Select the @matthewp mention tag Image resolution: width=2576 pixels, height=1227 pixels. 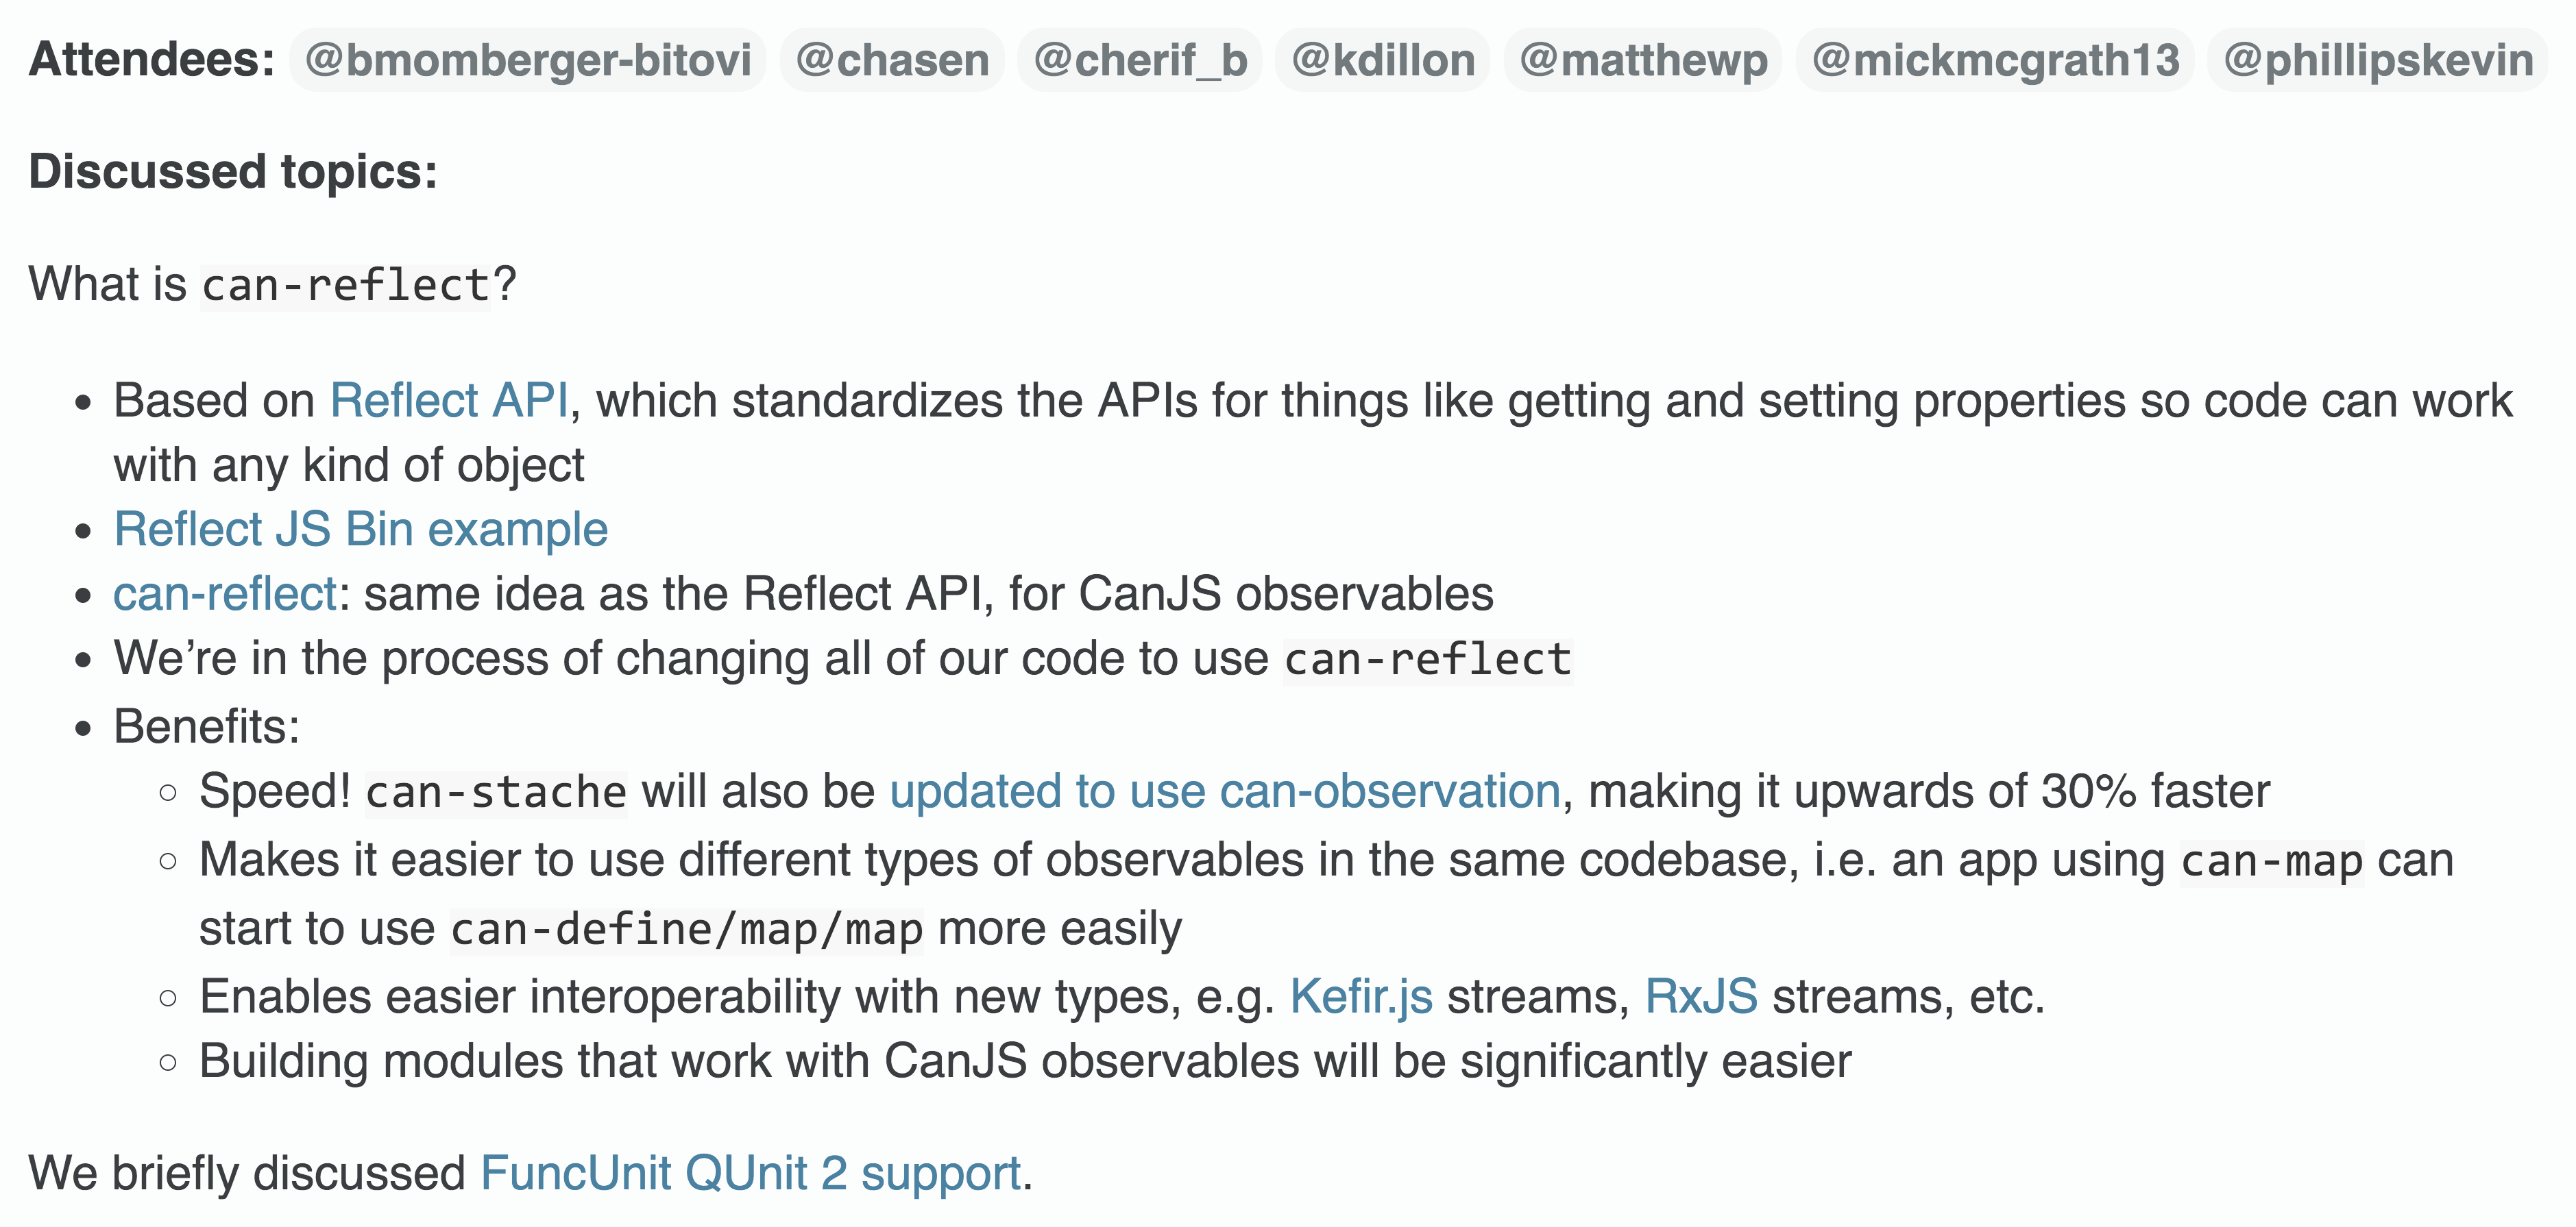(x=1643, y=60)
